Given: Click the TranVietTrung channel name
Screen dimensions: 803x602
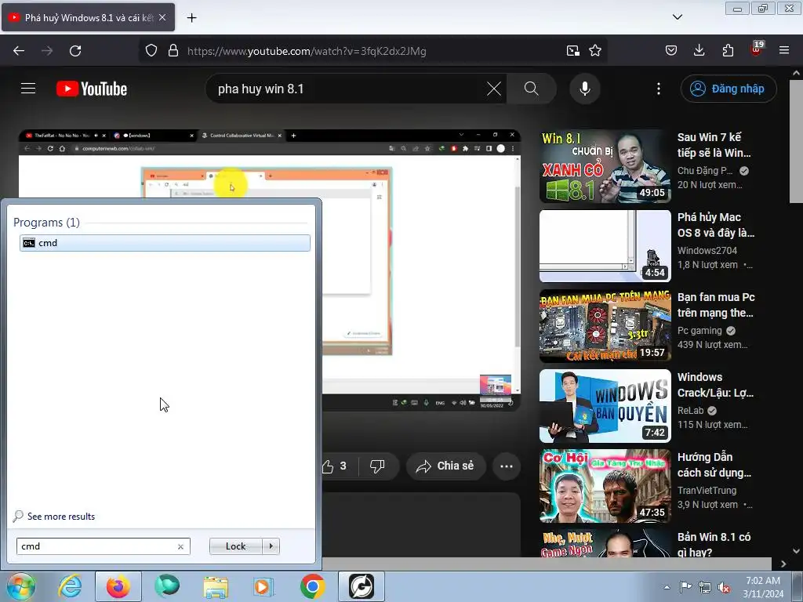Looking at the screenshot, I should click(707, 490).
